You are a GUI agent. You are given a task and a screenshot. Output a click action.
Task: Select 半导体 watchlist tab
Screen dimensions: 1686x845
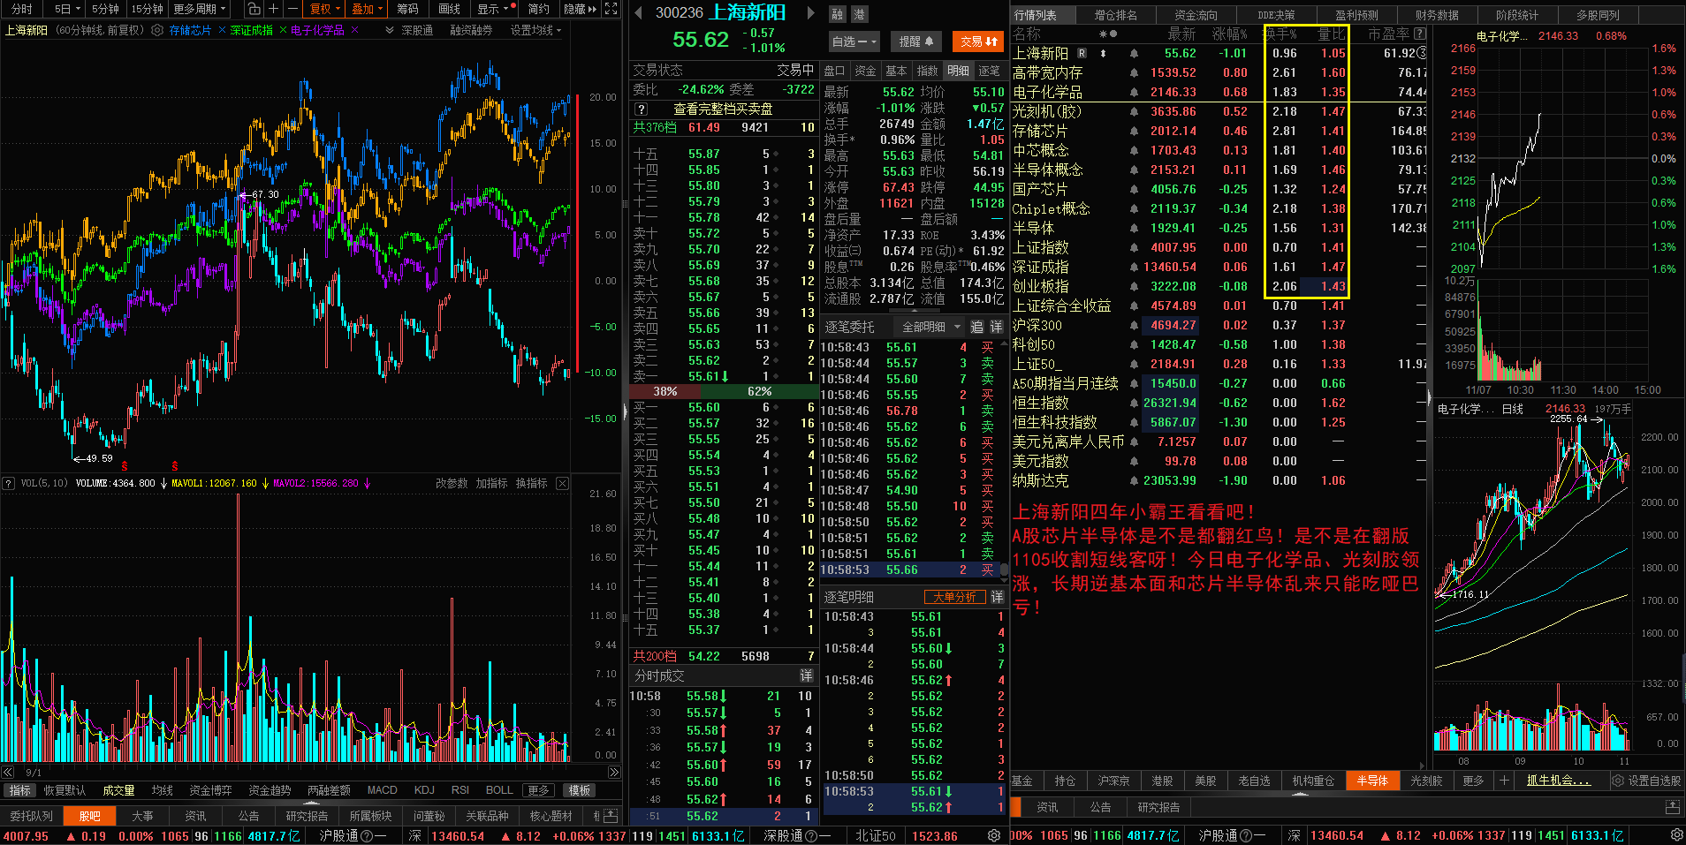click(x=1372, y=781)
